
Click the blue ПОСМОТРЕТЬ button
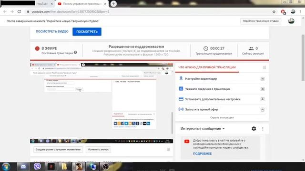click(x=87, y=32)
